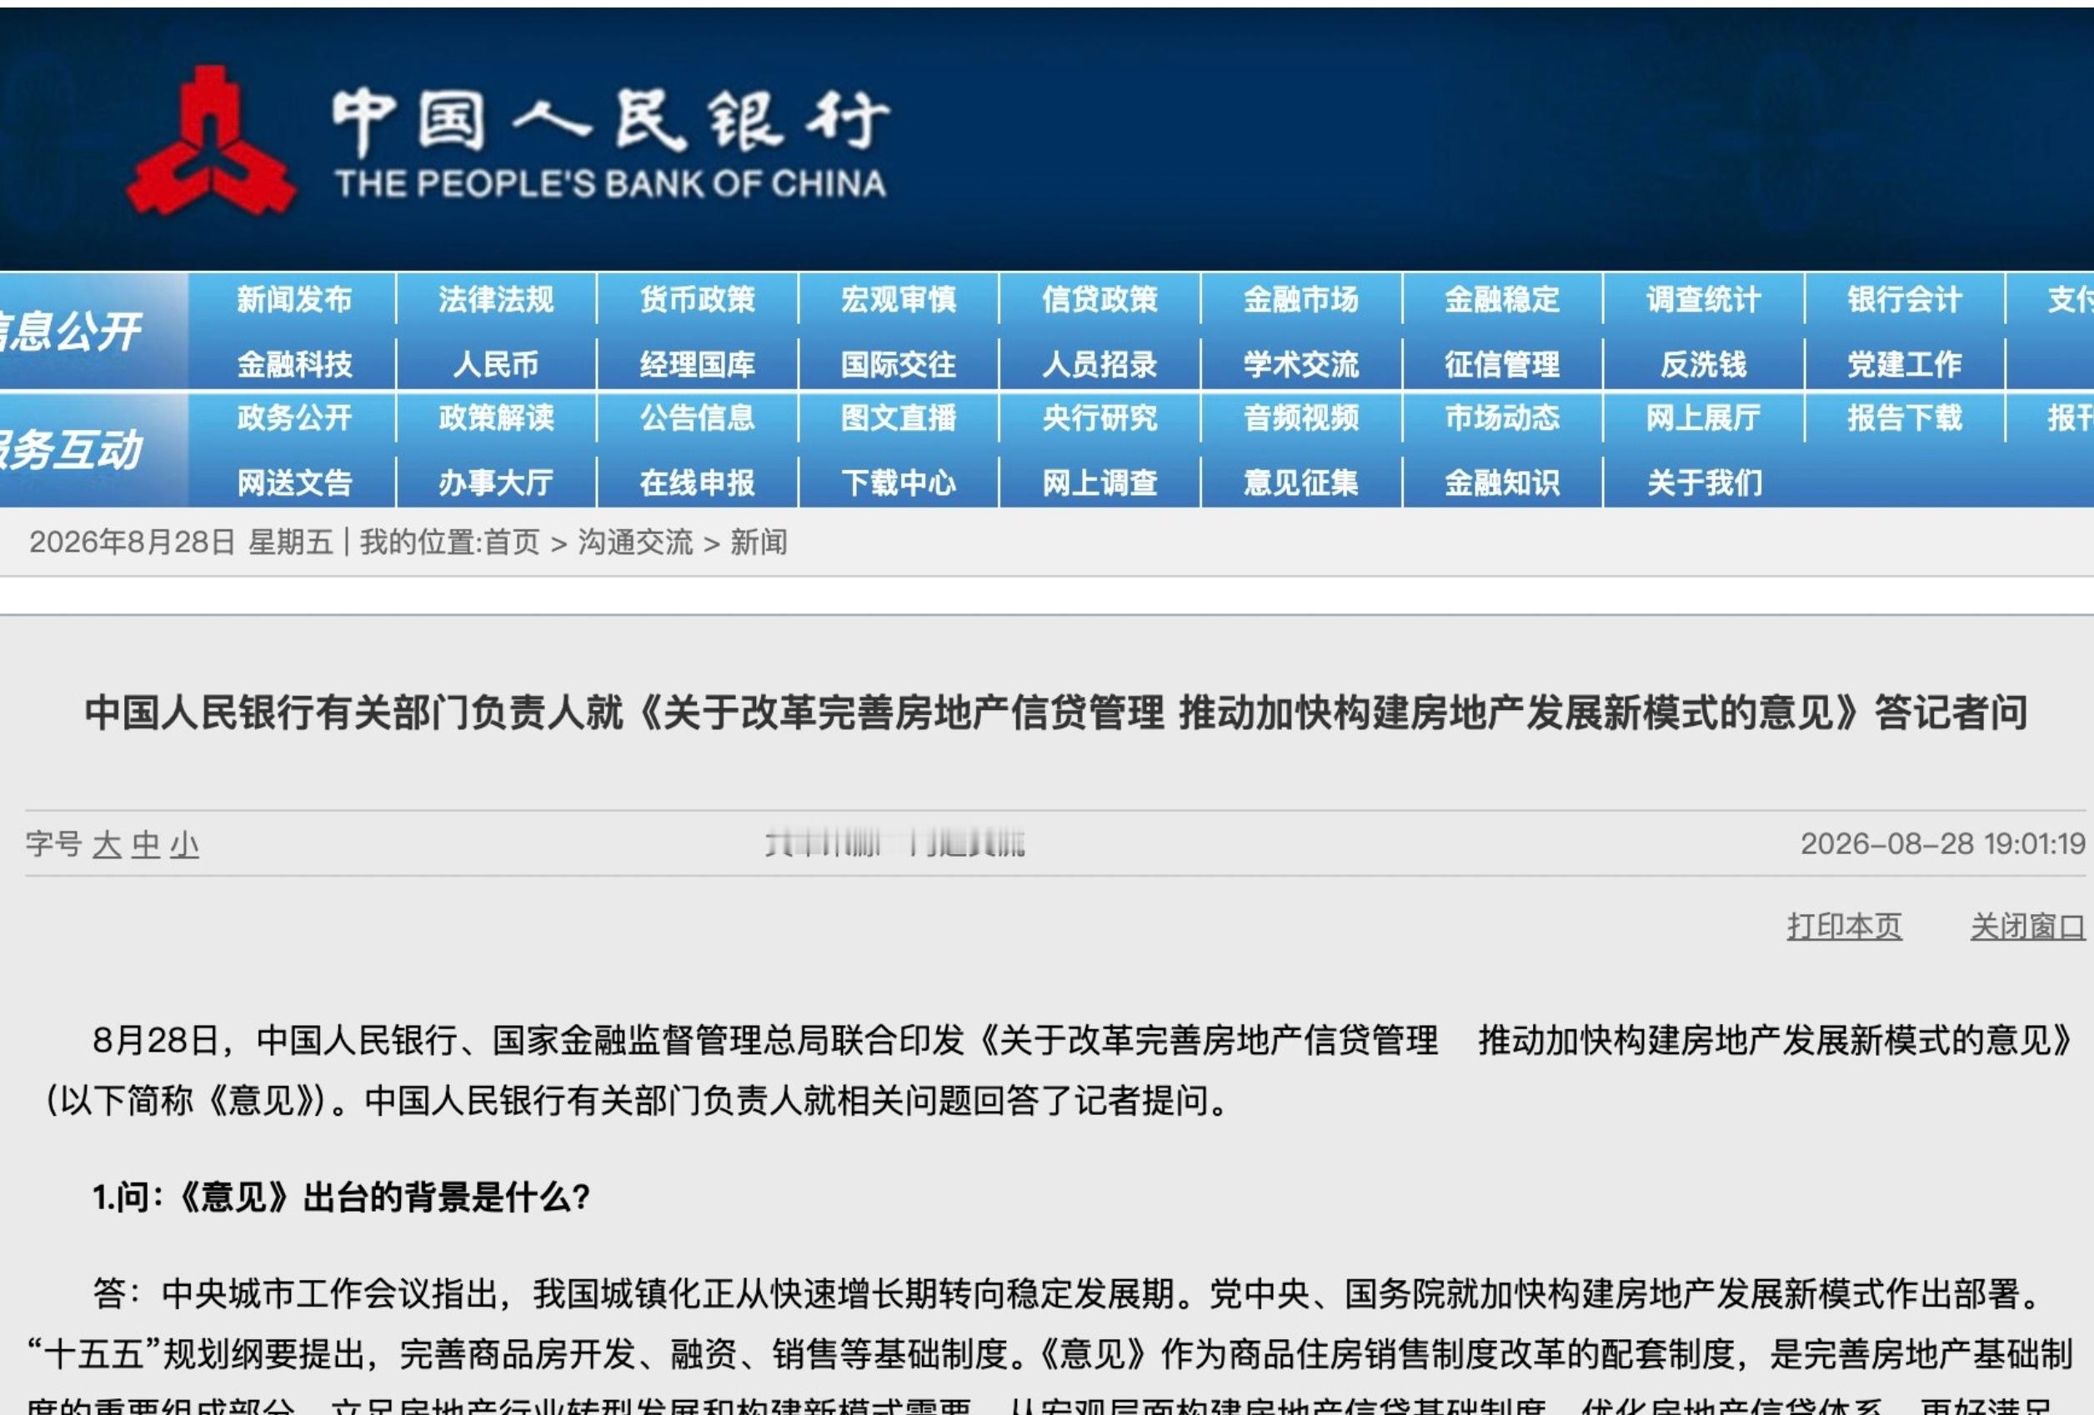
Task: Open 金融稳定 menu item
Action: (x=1502, y=299)
